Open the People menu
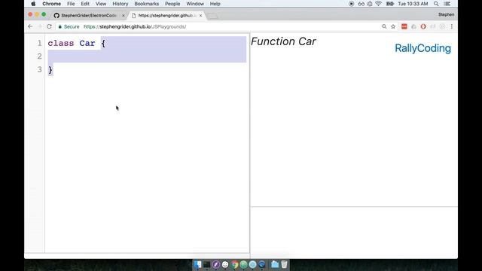Viewport: 482px width, 271px height. [172, 4]
